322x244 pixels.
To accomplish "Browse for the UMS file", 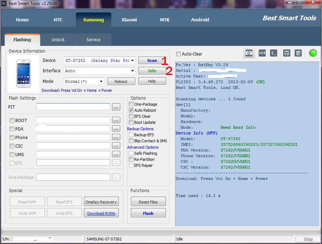I will point(116,154).
